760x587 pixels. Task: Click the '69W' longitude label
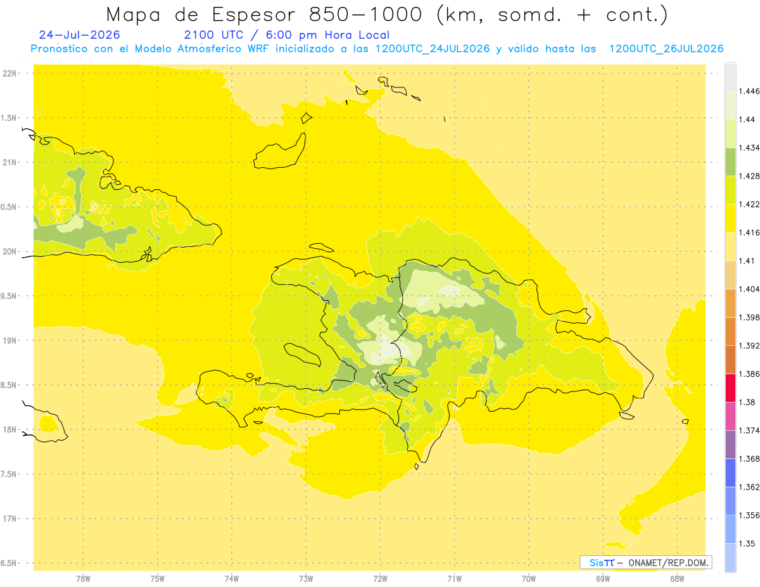[x=602, y=579]
